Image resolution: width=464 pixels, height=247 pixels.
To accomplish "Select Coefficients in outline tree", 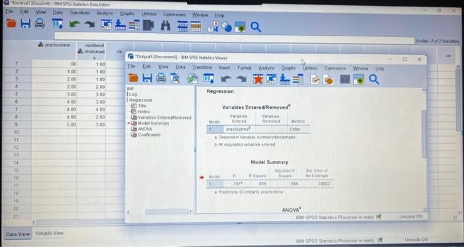I will (x=149, y=134).
